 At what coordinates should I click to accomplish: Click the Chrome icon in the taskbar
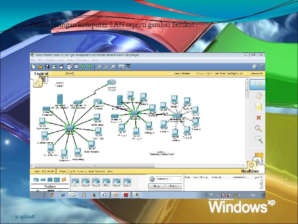tap(52, 195)
